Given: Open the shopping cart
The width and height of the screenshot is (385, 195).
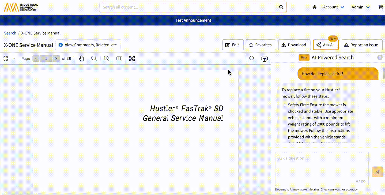Looking at the screenshot, I should pyautogui.click(x=380, y=7).
